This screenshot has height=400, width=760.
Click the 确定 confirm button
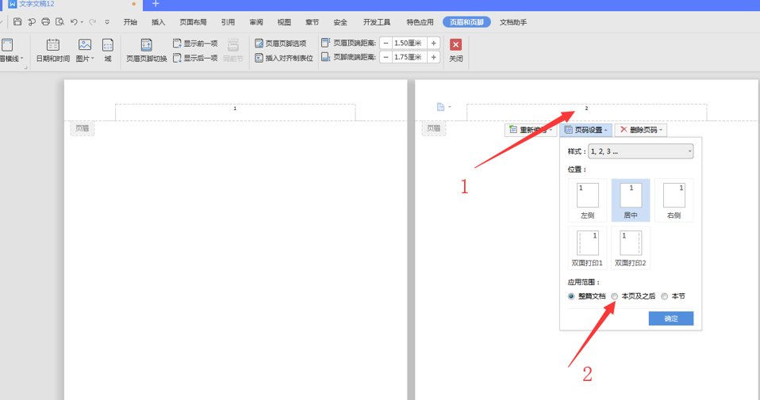point(671,318)
